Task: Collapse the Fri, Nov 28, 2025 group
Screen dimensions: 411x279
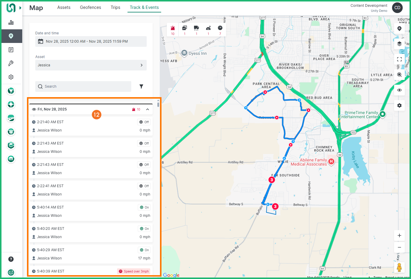Action: coord(147,109)
